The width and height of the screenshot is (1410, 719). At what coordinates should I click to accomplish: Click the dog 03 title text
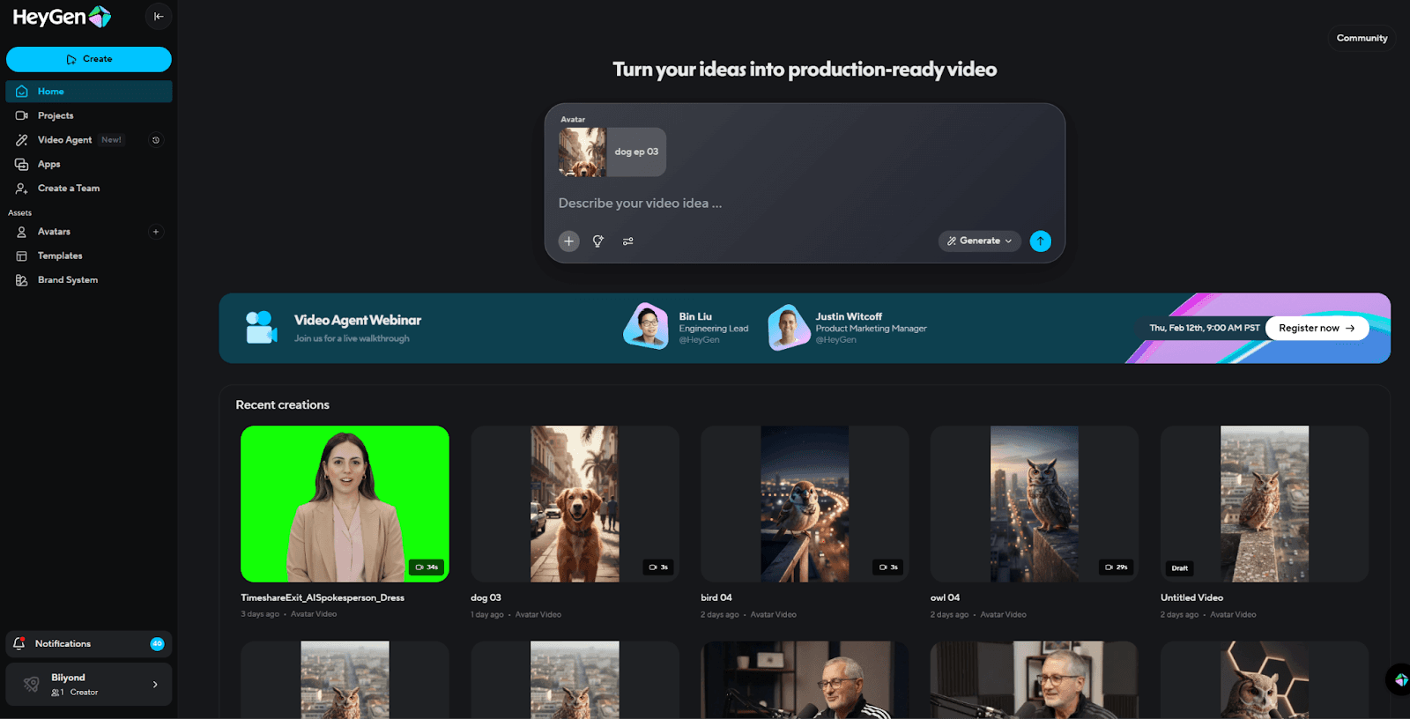(x=486, y=598)
